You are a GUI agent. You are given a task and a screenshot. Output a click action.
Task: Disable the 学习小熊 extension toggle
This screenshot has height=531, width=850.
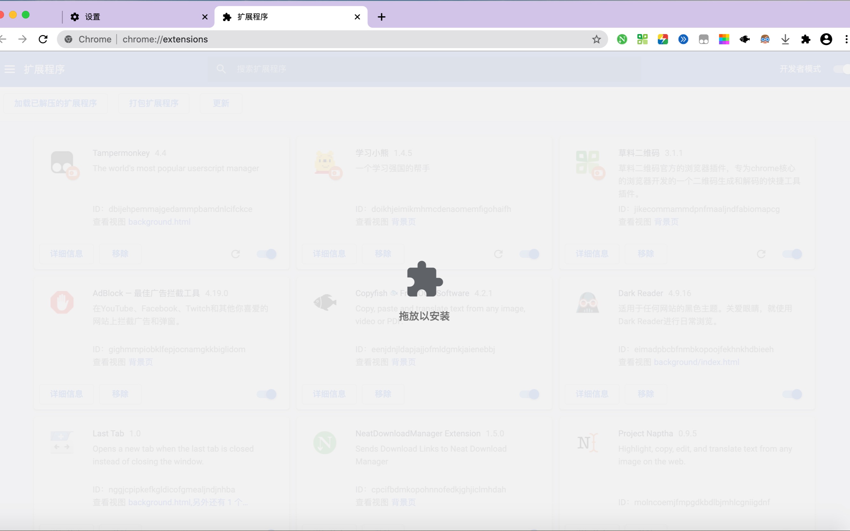[529, 254]
